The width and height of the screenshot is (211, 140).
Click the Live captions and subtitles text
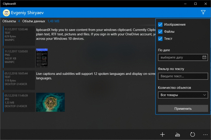96,76
